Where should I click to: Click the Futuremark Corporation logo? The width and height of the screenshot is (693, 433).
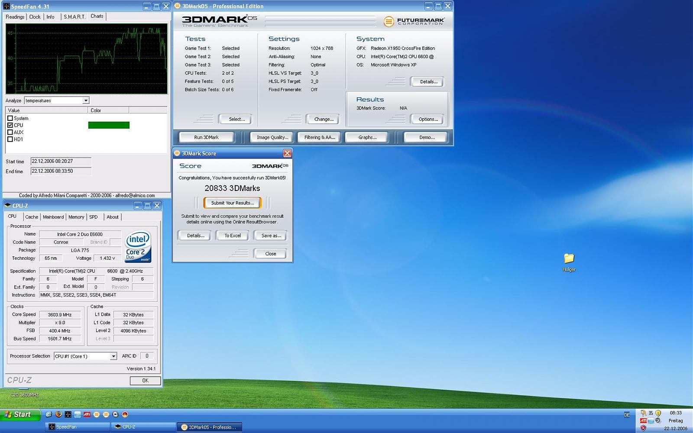pyautogui.click(x=414, y=21)
